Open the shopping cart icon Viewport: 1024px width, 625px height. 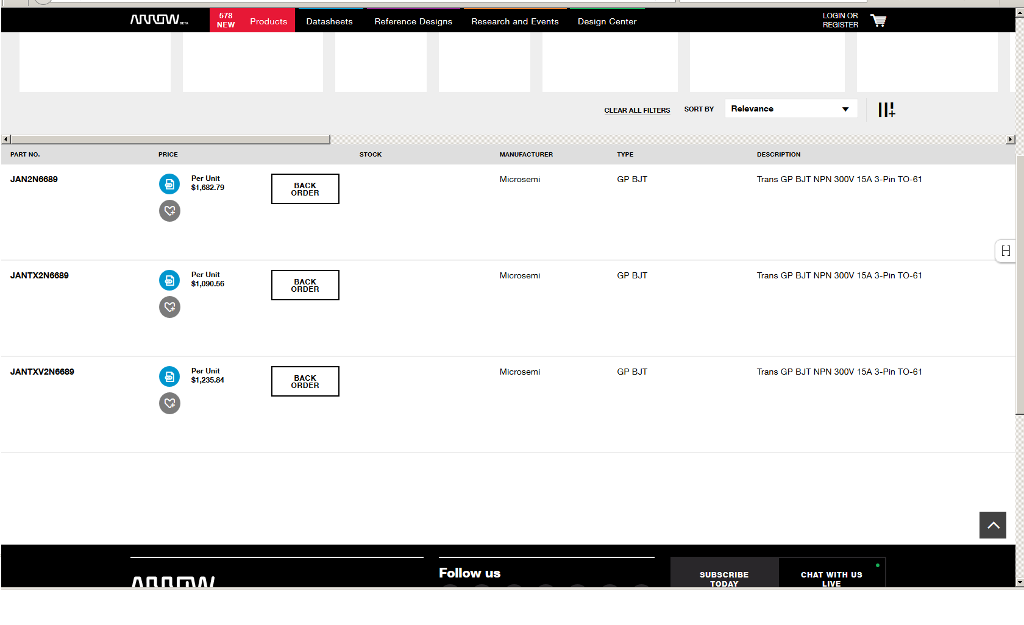pyautogui.click(x=878, y=21)
